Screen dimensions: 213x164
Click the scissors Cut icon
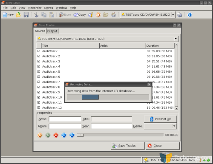[36, 15]
